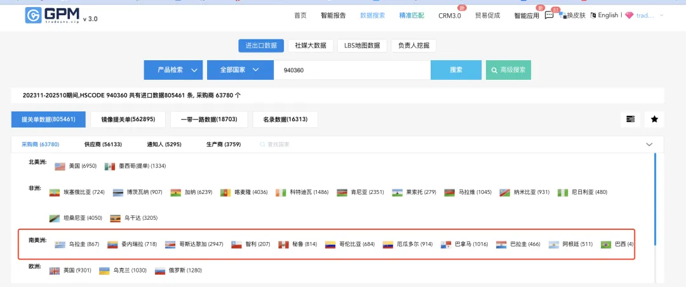Switch to the 供应商 (56133) tab
Viewport: 686px width, 287px height.
click(x=103, y=144)
